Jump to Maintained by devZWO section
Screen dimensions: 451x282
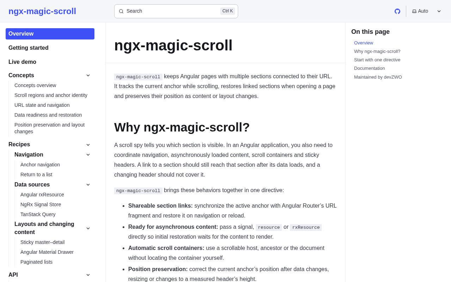tap(378, 77)
